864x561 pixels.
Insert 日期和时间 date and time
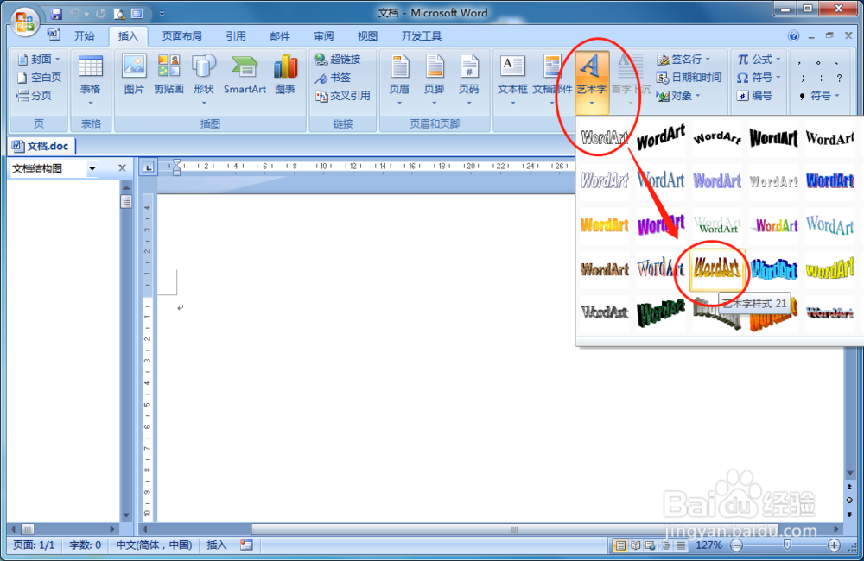(689, 78)
